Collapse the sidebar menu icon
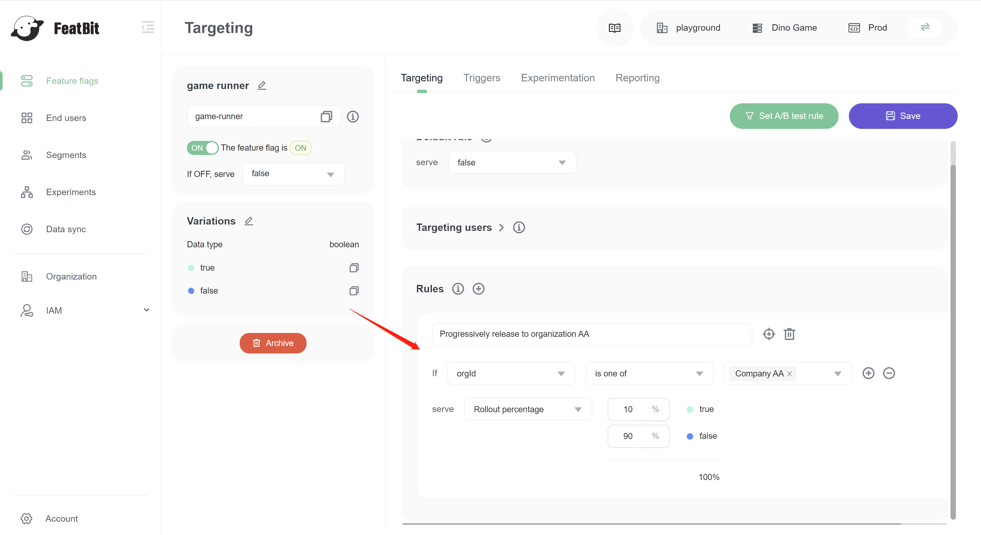This screenshot has height=535, width=981. click(148, 27)
